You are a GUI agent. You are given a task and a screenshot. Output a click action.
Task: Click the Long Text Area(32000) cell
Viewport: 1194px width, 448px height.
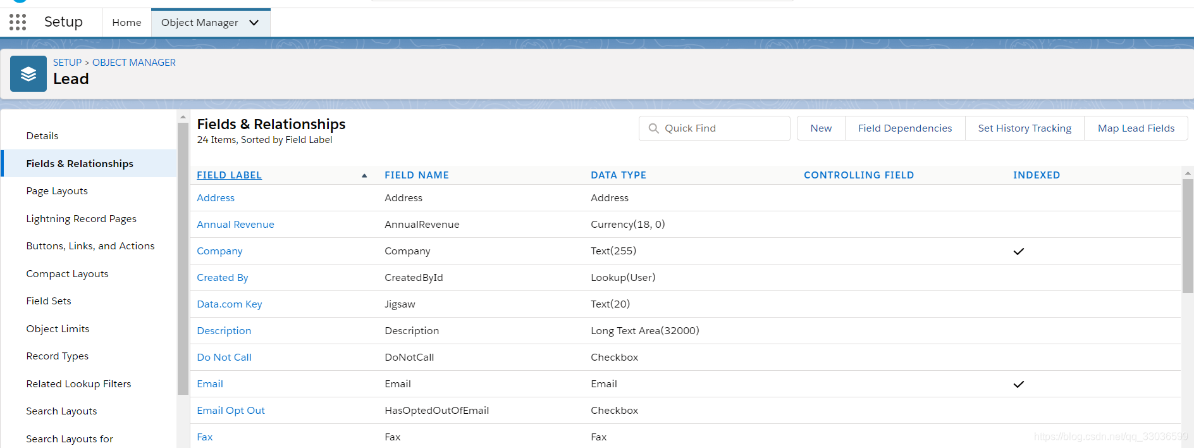point(645,331)
